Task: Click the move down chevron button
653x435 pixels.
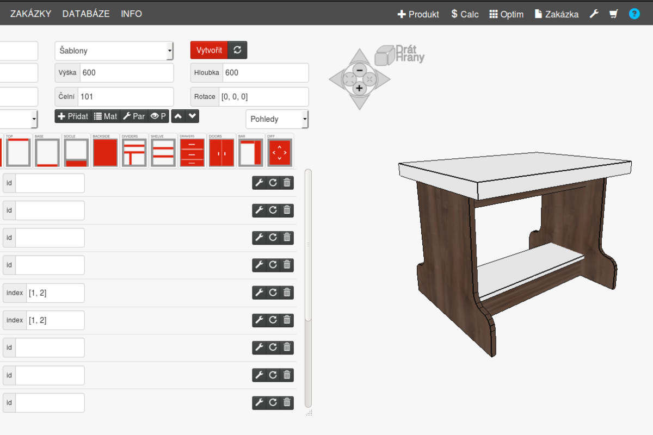Action: tap(193, 116)
